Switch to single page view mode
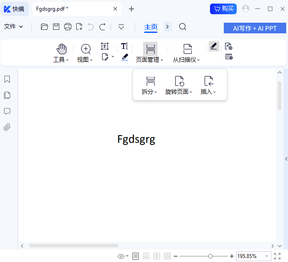The height and width of the screenshot is (262, 288). [x=136, y=256]
